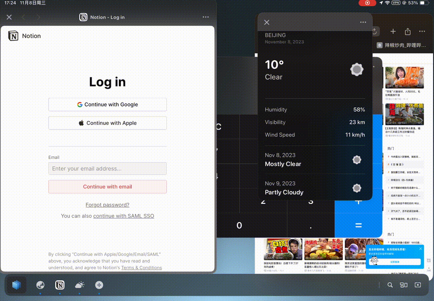Open the Notion window three-dot menu

(x=206, y=17)
